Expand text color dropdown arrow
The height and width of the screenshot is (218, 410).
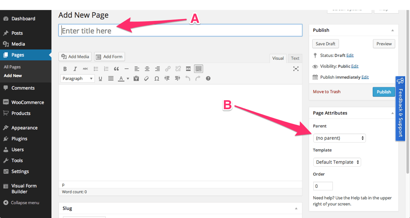pyautogui.click(x=128, y=79)
